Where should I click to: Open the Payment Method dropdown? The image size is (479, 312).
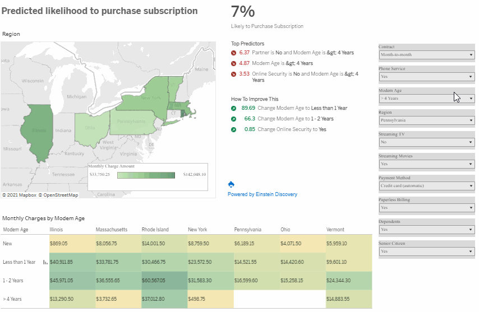click(x=426, y=186)
